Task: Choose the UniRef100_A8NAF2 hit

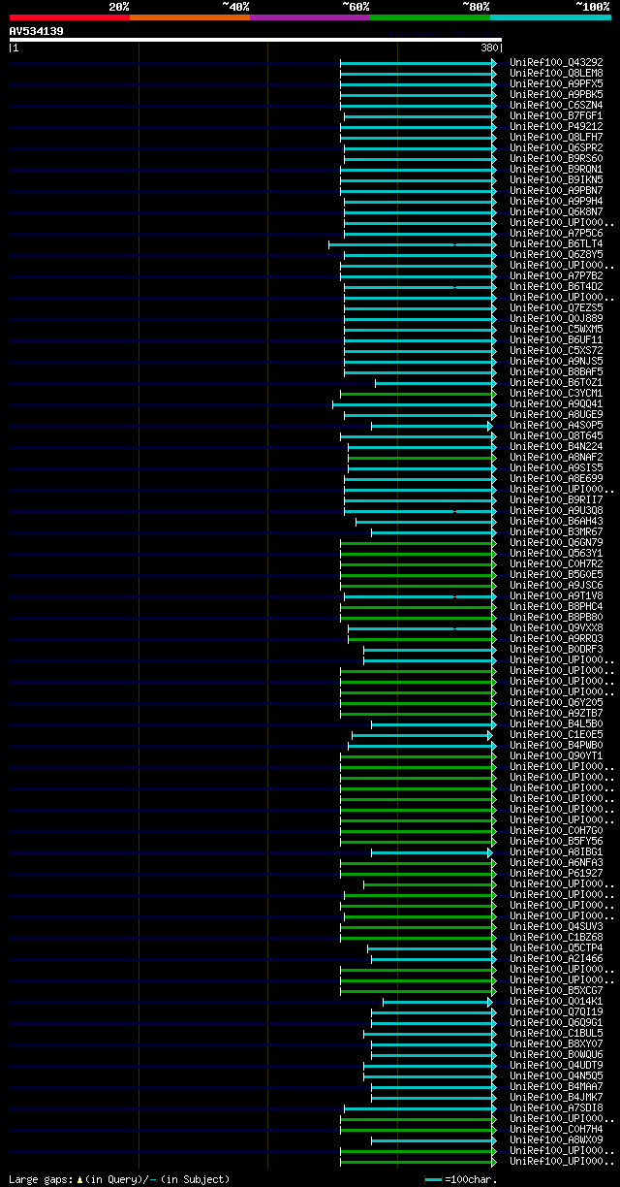Action: pos(556,457)
